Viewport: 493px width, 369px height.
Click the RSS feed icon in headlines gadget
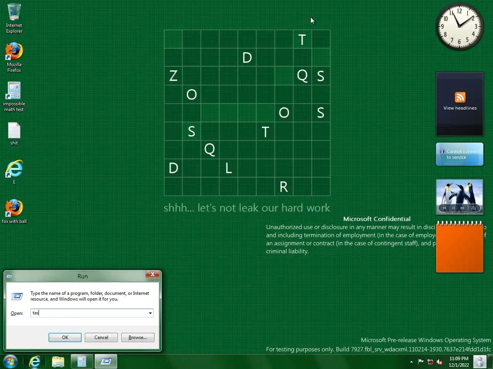pyautogui.click(x=460, y=97)
